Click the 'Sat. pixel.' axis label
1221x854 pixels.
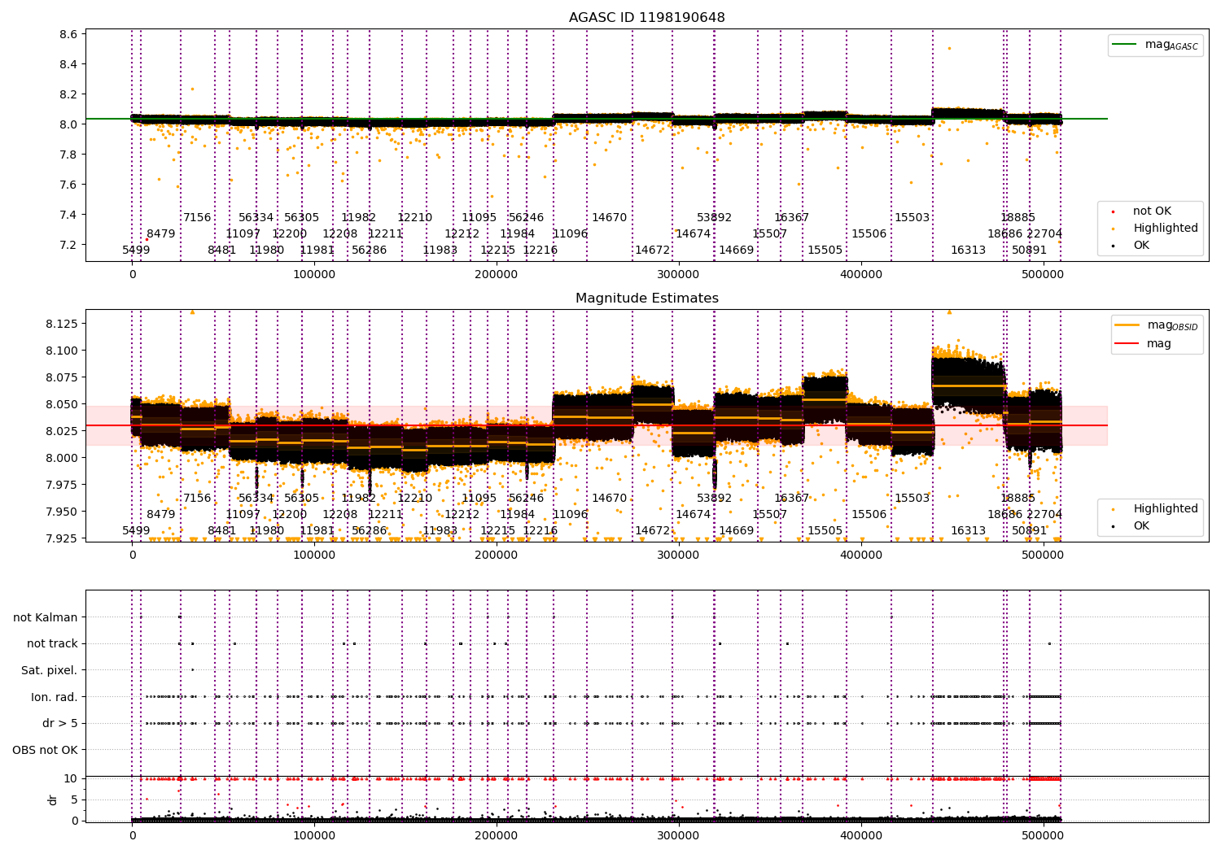coord(50,670)
